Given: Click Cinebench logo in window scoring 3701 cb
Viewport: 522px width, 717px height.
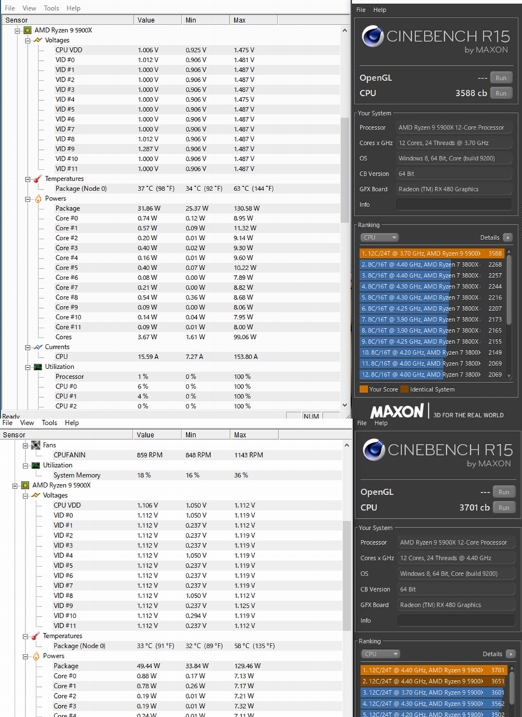Looking at the screenshot, I should (373, 450).
